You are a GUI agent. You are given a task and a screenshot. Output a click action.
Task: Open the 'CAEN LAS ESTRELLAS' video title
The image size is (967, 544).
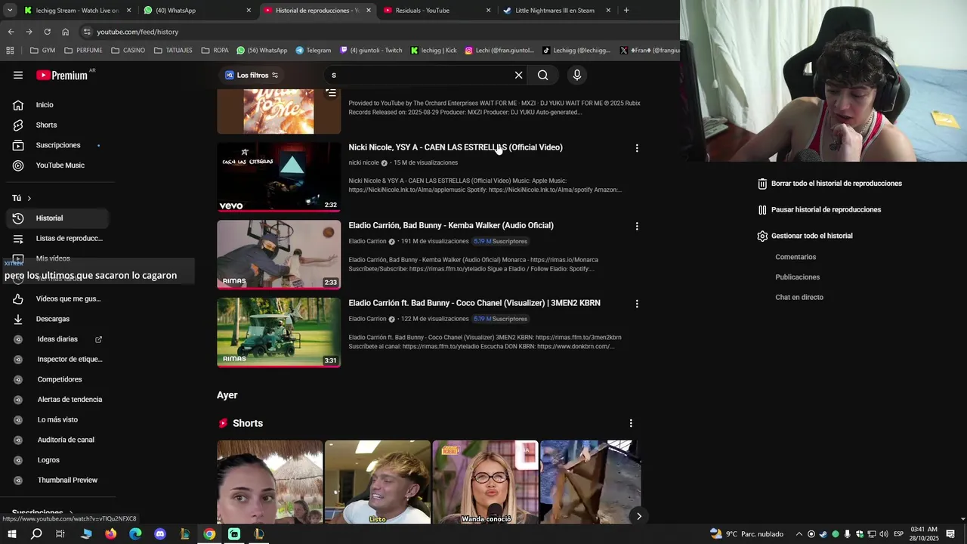pyautogui.click(x=455, y=147)
